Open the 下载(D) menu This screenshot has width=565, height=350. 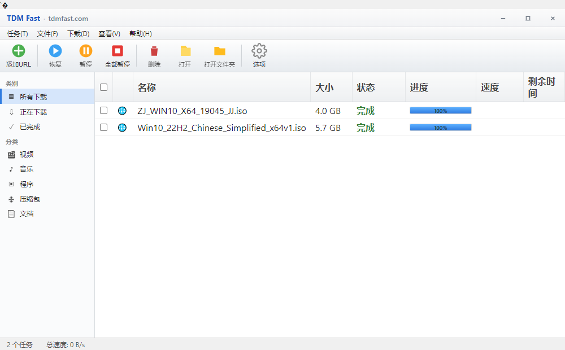pos(78,33)
